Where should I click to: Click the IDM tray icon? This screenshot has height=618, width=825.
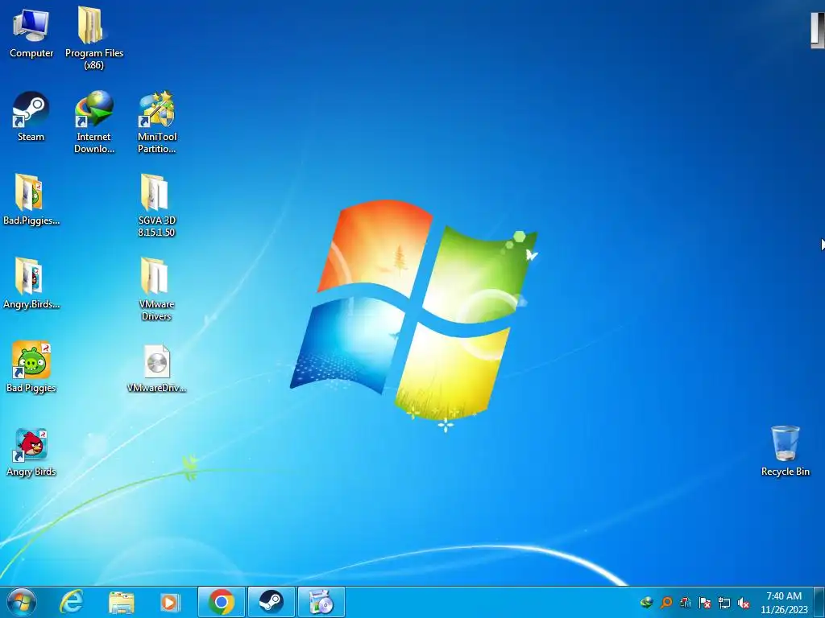point(647,602)
